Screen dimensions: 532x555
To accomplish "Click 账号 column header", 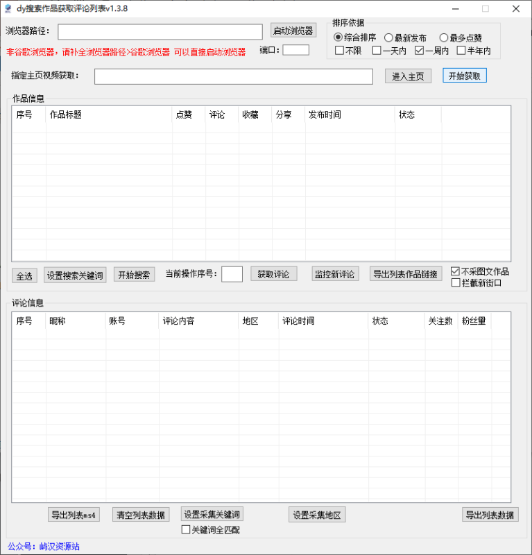I will click(x=132, y=321).
